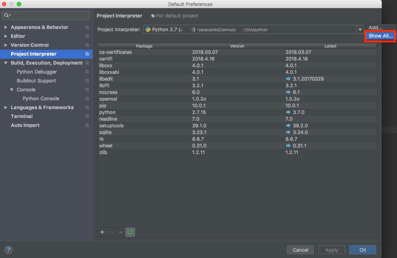
Task: Click the upgrade package arrow icon
Action: 120,232
